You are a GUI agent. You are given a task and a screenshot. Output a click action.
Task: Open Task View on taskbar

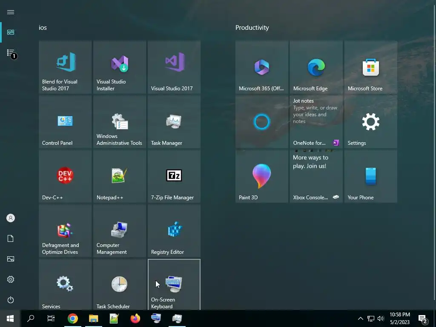[x=51, y=318]
